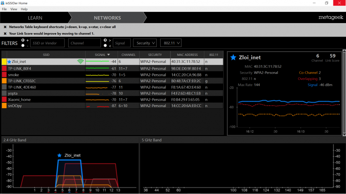Dismiss the keyboard shortcuts tip message
Image resolution: width=346 pixels, height=194 pixels.
coord(5,27)
